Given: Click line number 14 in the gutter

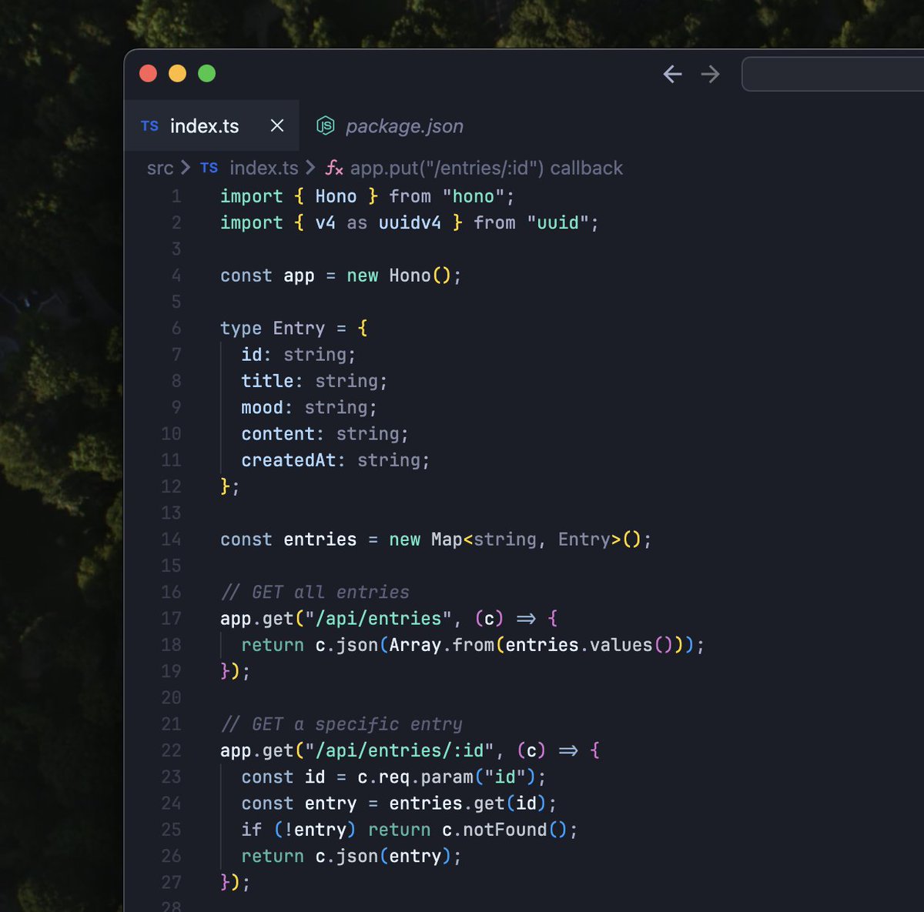Looking at the screenshot, I should (171, 540).
